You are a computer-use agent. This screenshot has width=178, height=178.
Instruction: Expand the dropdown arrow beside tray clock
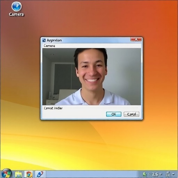click(x=161, y=174)
